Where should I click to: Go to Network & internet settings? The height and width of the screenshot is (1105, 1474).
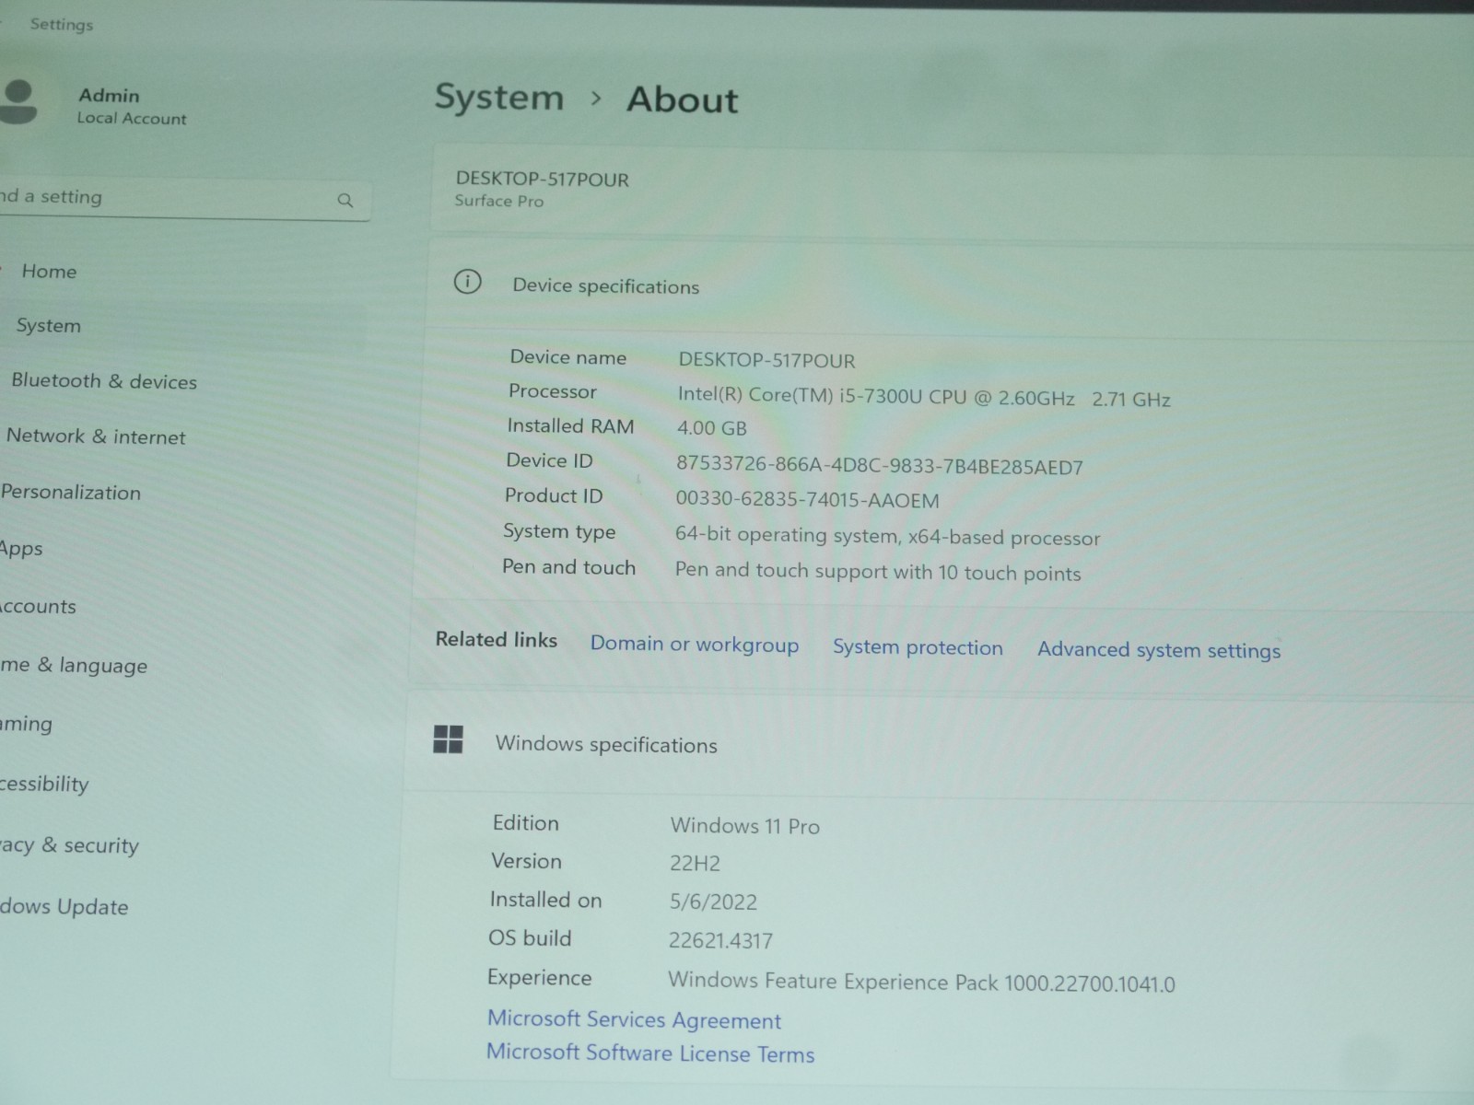96,436
